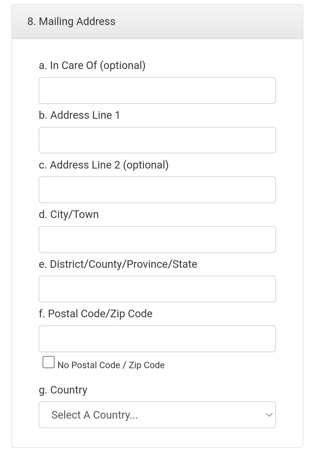Click the District/County/Province/State text box
The width and height of the screenshot is (314, 454).
[157, 289]
